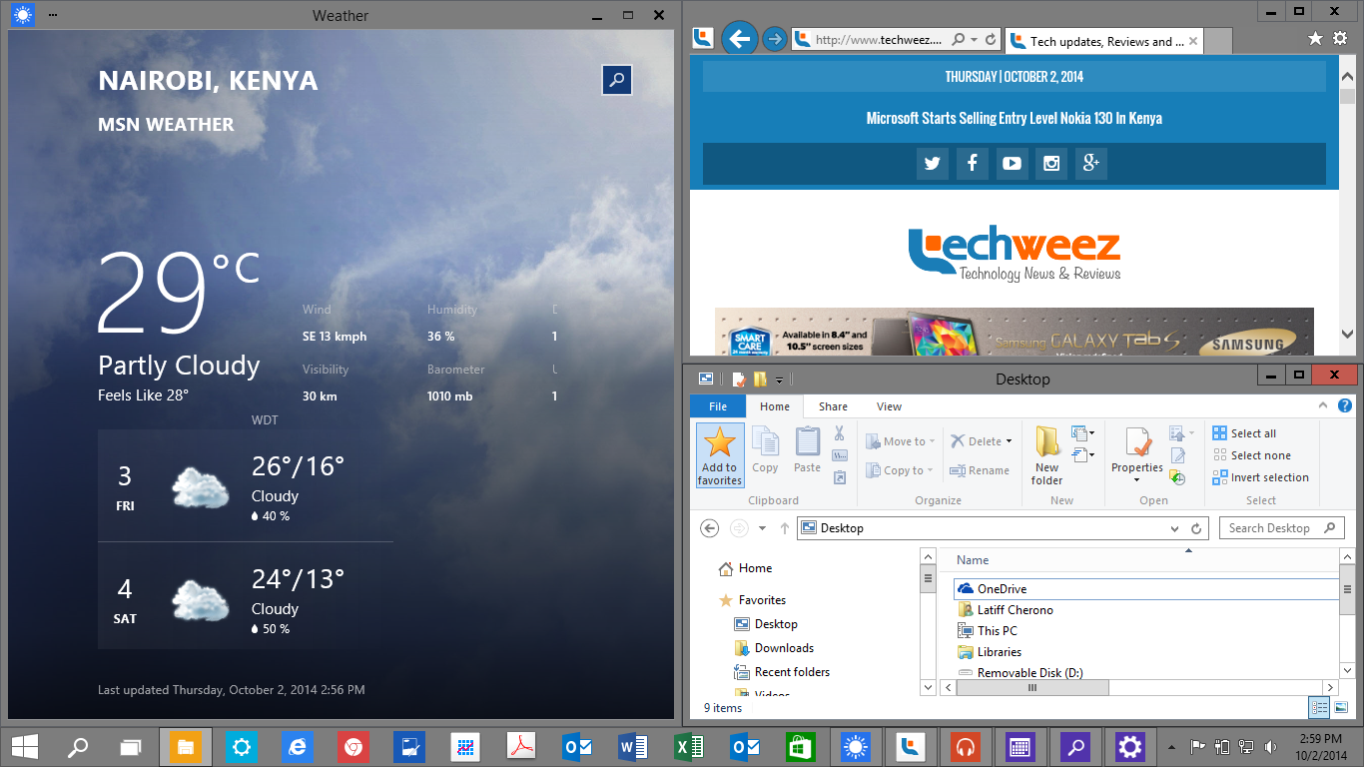Open techweez YouTube icon
The image size is (1364, 767).
tap(1012, 164)
